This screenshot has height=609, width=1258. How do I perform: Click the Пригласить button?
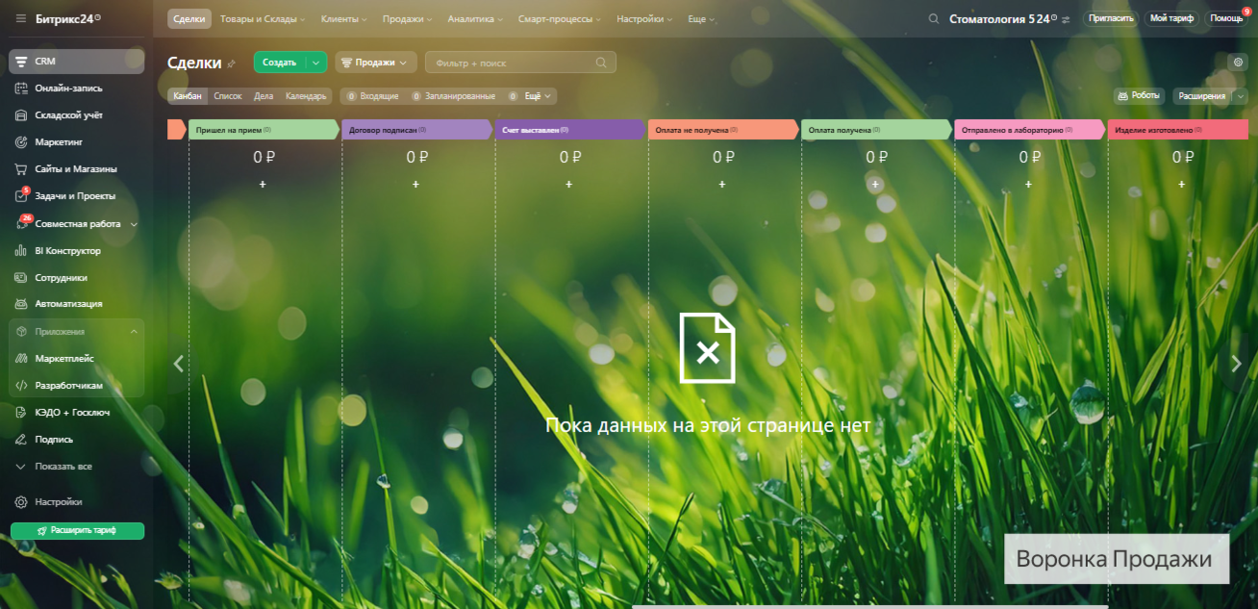pos(1111,18)
